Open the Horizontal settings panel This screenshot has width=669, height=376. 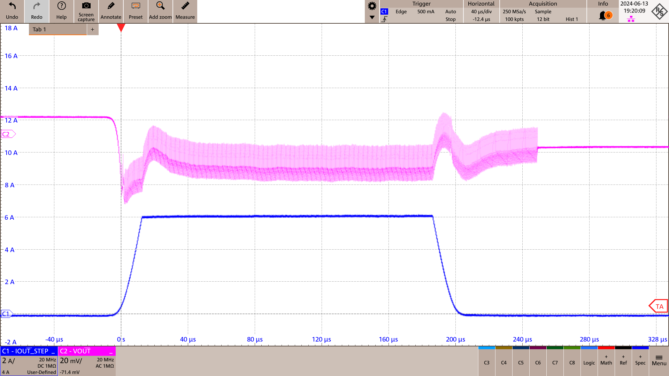[481, 11]
